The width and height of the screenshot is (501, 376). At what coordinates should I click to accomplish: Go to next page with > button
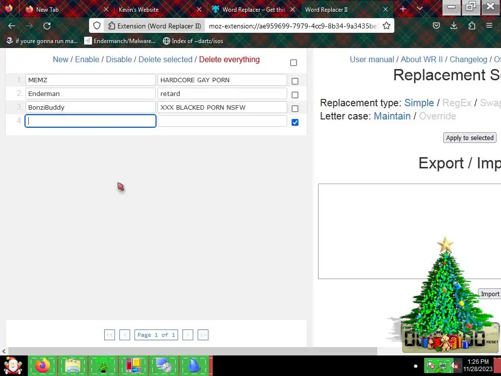[x=188, y=335]
